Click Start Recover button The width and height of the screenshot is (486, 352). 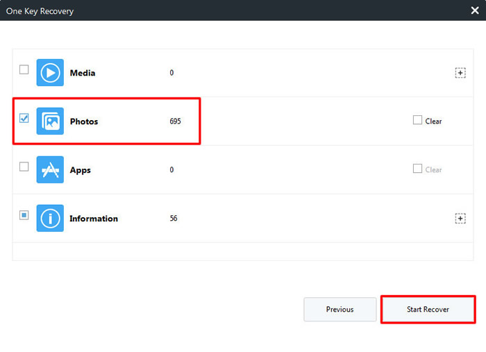click(428, 309)
